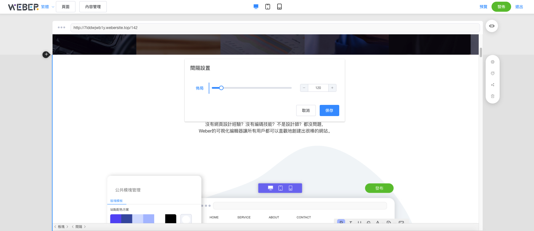
Task: Toggle the eye preview visibility button
Action: [x=492, y=26]
